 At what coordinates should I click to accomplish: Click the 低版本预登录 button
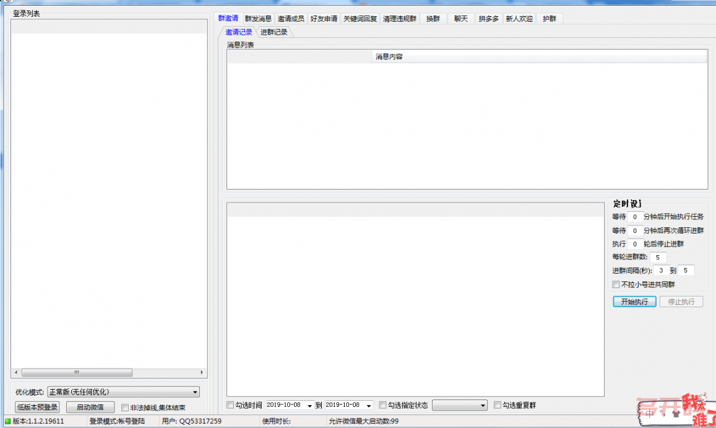(37, 407)
